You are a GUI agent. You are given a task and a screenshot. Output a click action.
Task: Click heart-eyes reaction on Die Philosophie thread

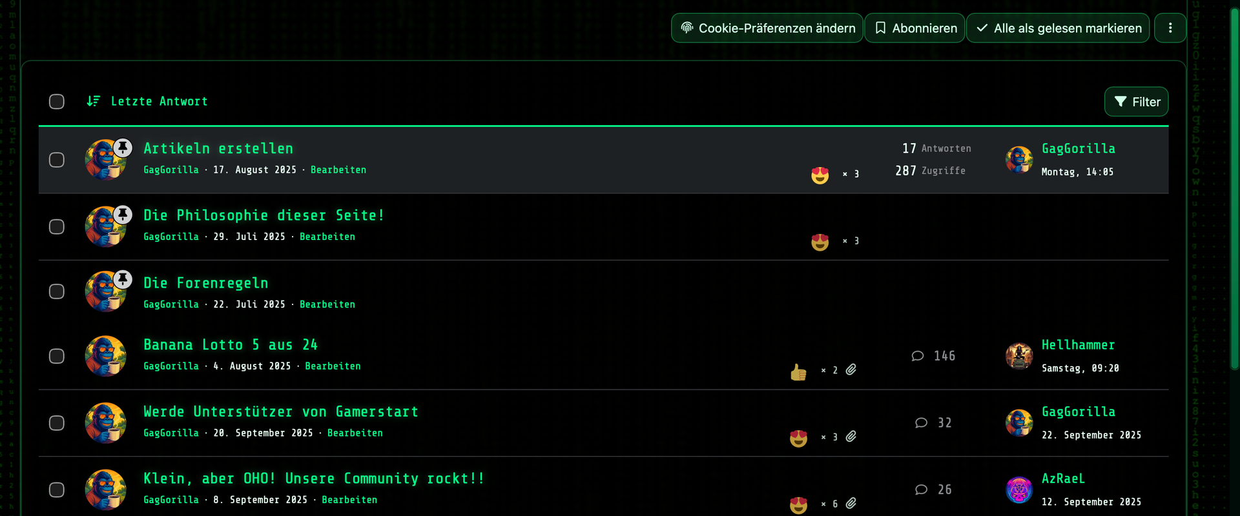tap(820, 242)
